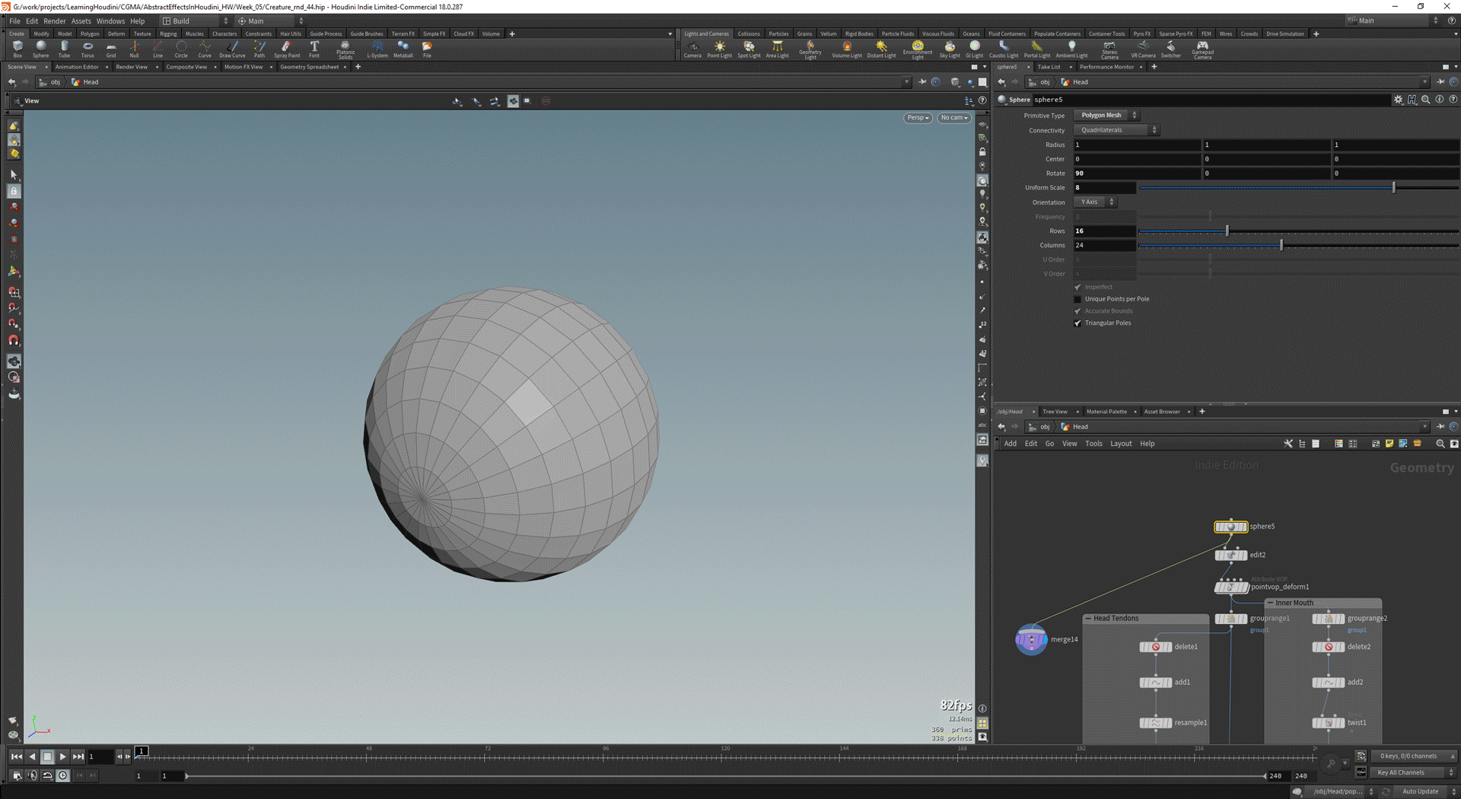Click the Gamepad Camera shelf tool
Image resolution: width=1461 pixels, height=799 pixels.
coord(1202,50)
